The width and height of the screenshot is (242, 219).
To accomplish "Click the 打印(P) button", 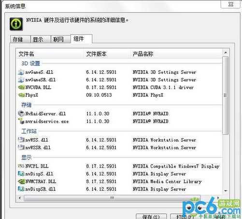I will point(185,217).
